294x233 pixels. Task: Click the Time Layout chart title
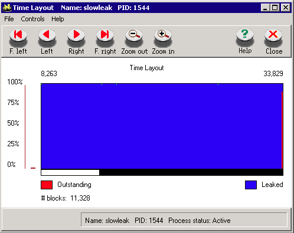pyautogui.click(x=146, y=68)
